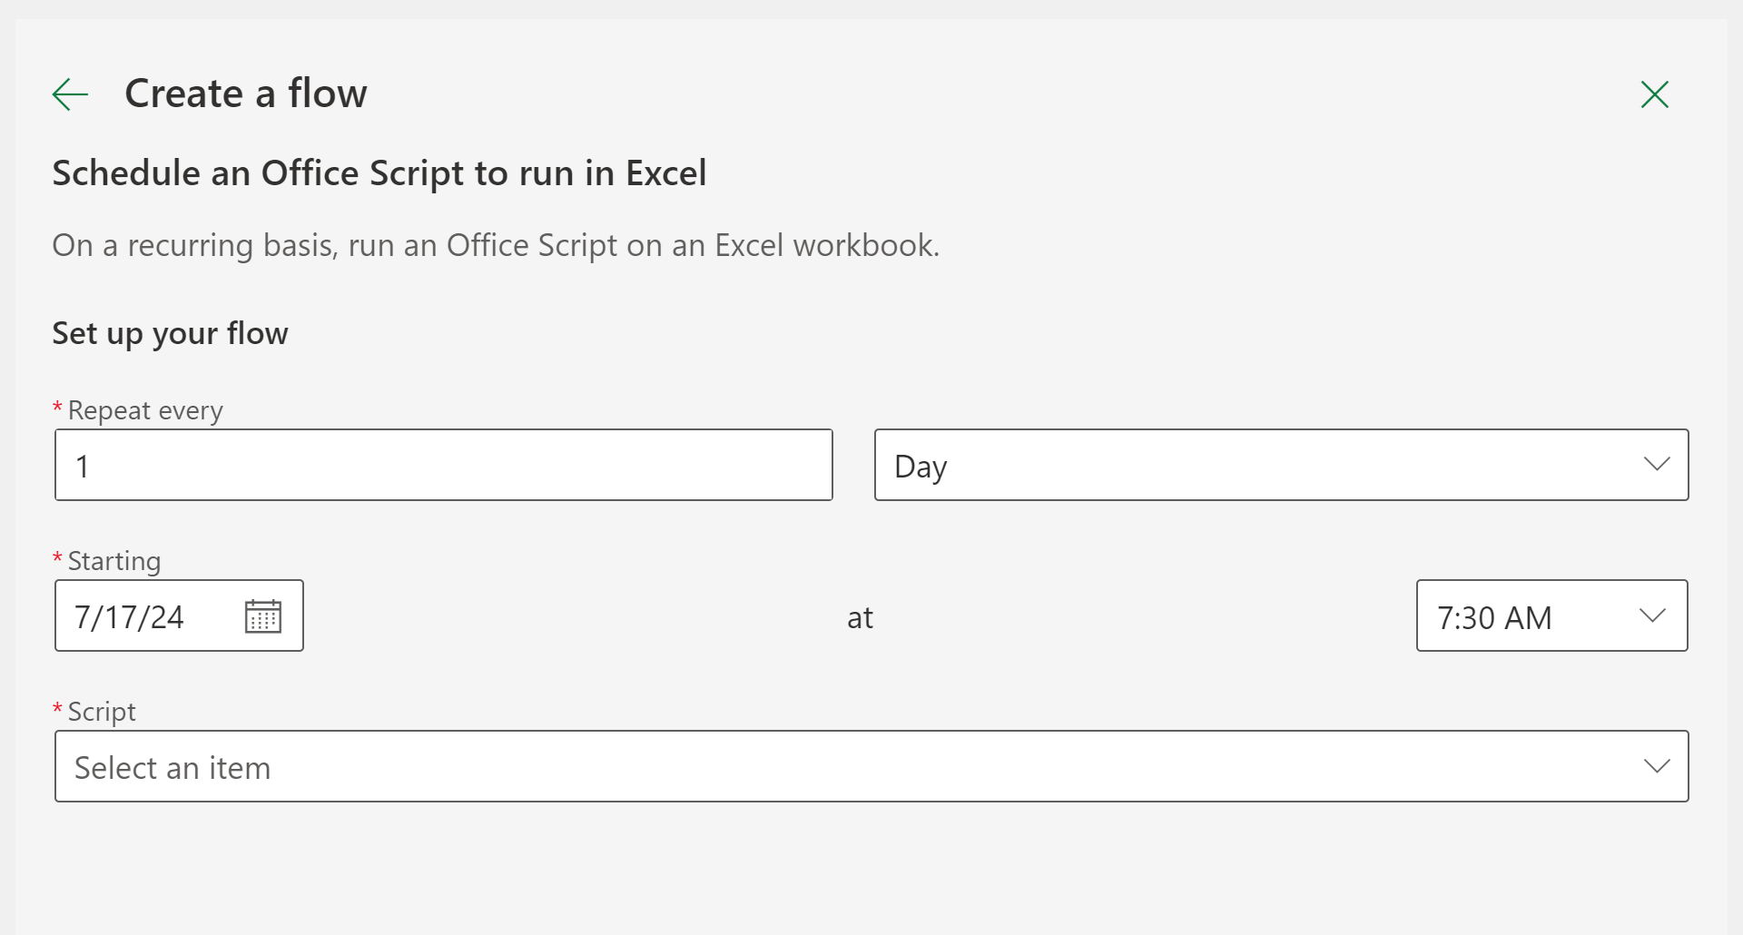Click the recurring basis description text

click(496, 246)
